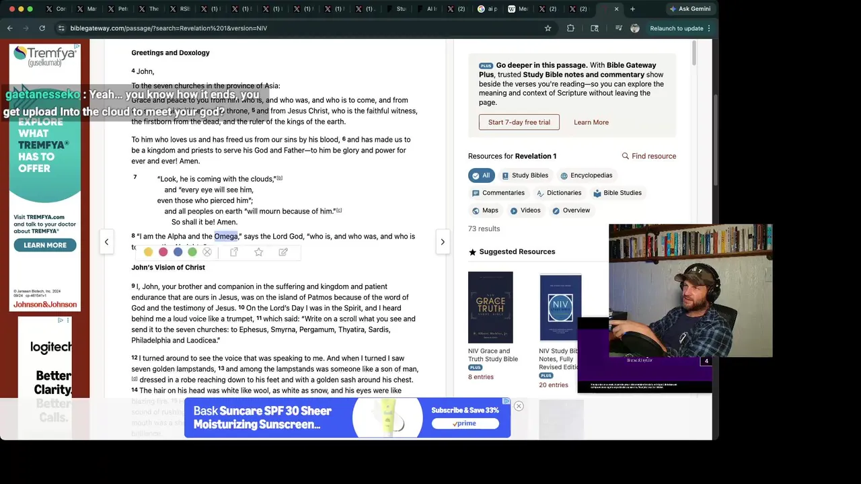Start the 7-day free trial

coord(519,122)
